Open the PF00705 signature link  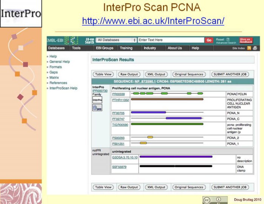point(118,113)
